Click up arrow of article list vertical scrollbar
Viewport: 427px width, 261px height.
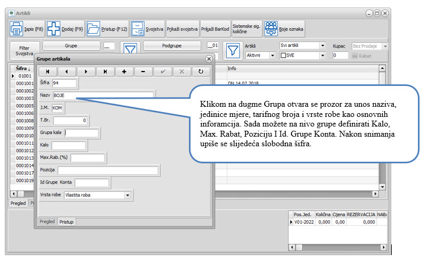click(x=382, y=68)
